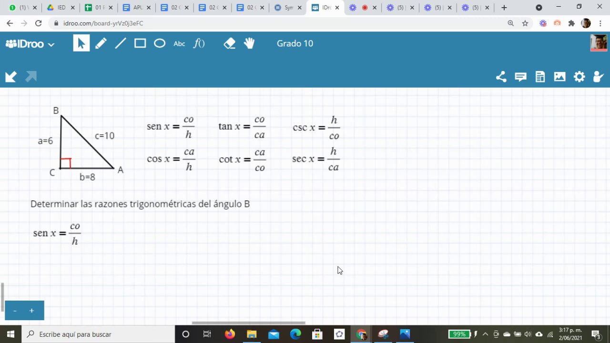Zoom out with minus button
This screenshot has height=343, width=610.
tap(15, 311)
